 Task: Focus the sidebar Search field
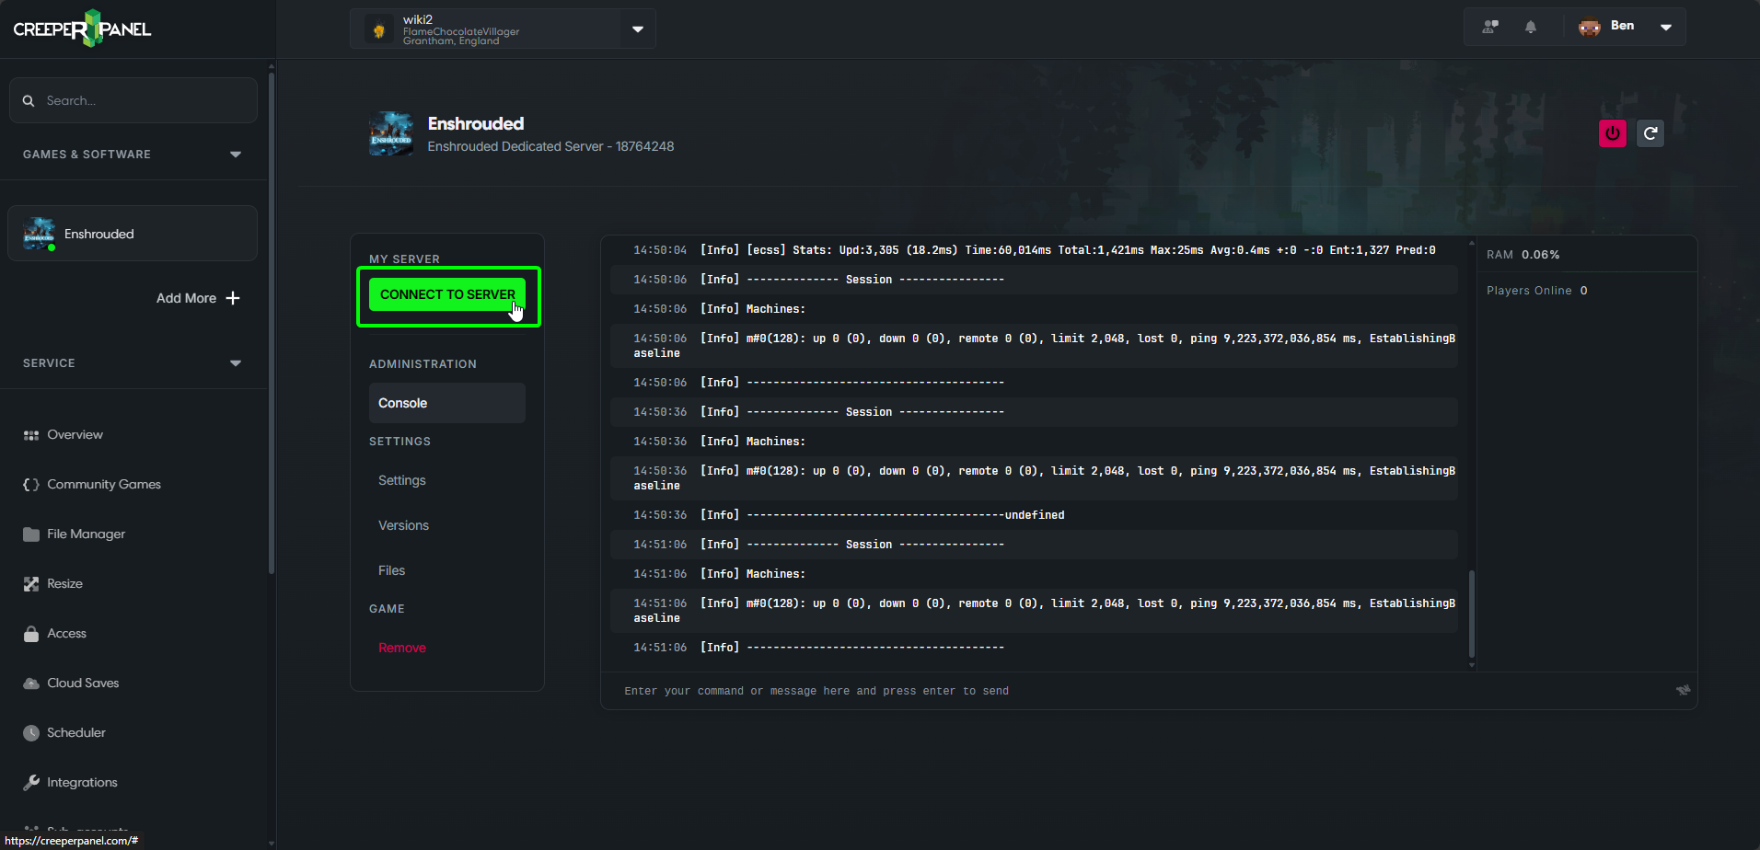(133, 100)
